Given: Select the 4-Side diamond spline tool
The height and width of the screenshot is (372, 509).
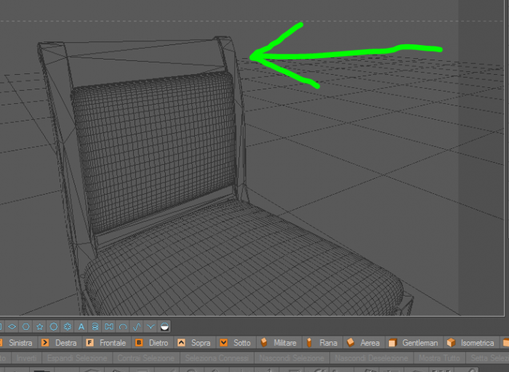Looking at the screenshot, I should (12, 327).
